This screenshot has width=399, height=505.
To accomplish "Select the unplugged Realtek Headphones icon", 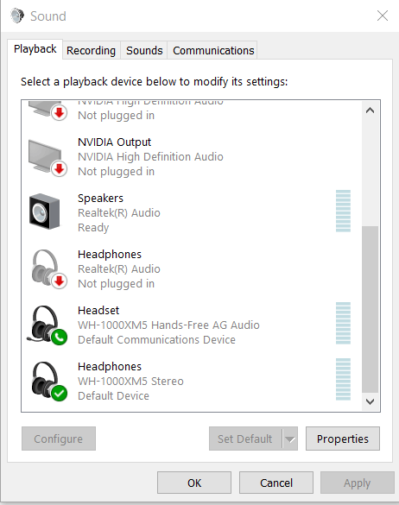I will coord(48,269).
